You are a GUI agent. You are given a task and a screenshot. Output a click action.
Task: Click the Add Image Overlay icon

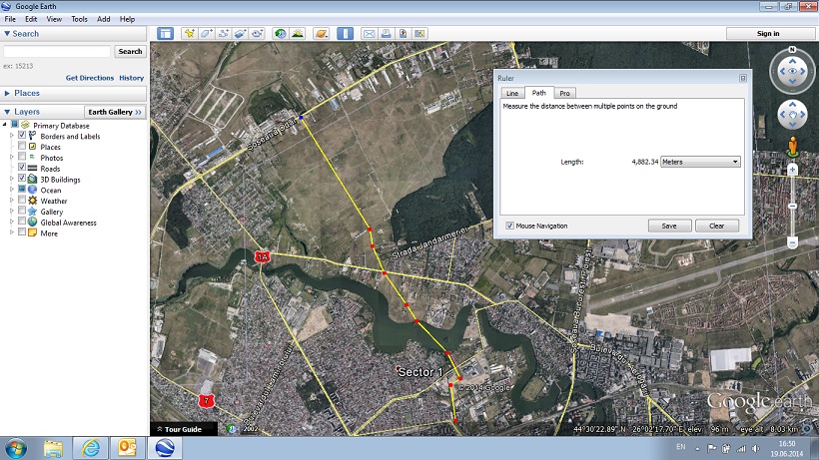(240, 33)
